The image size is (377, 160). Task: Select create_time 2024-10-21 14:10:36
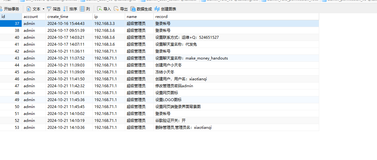coord(69,128)
